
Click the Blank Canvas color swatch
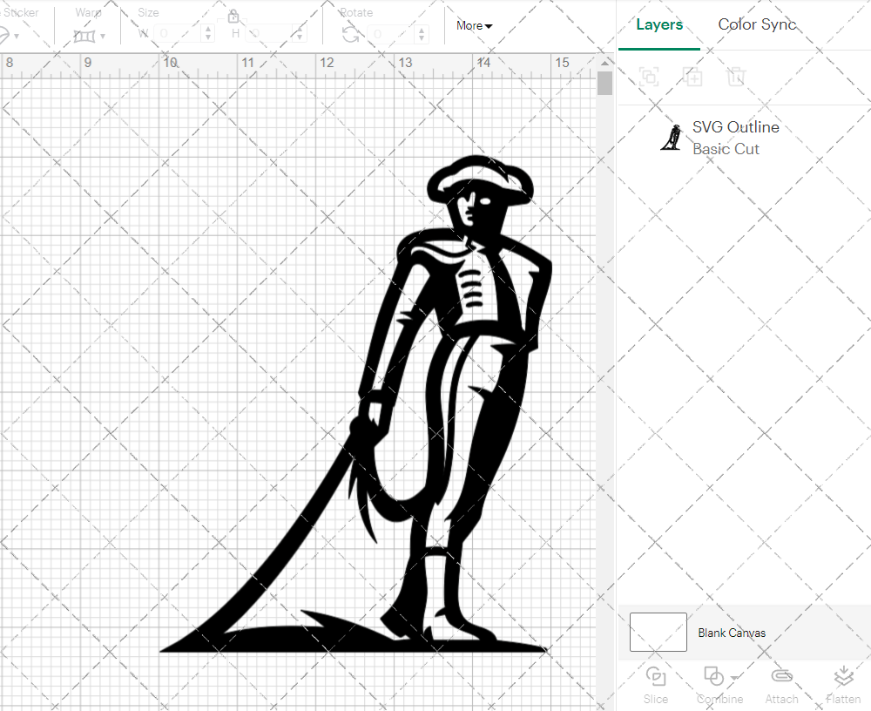point(658,632)
